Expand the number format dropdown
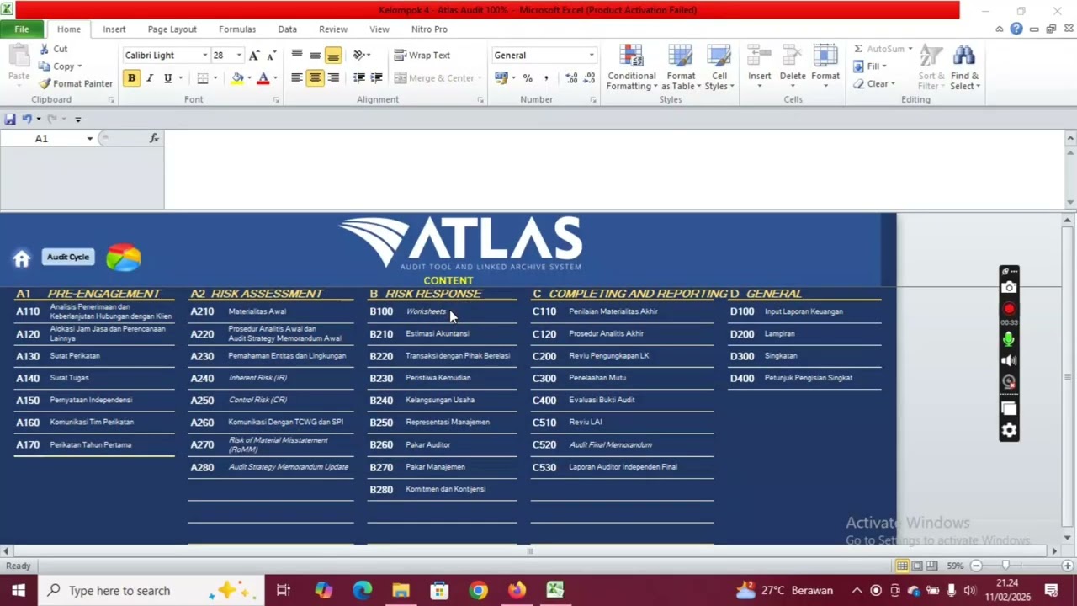The image size is (1077, 606). [591, 55]
